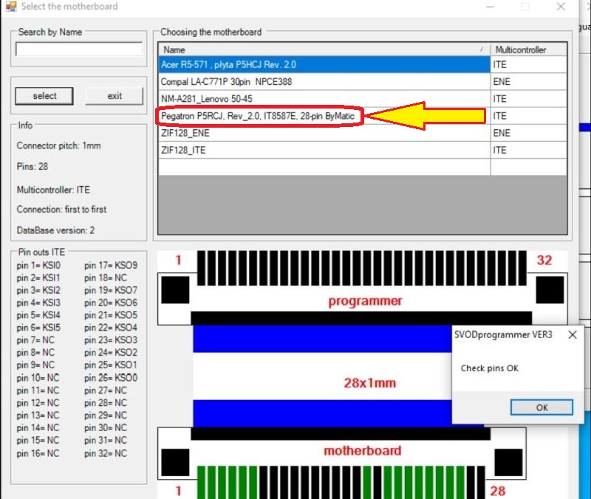Sort by the Multicontroller column header

pos(528,49)
